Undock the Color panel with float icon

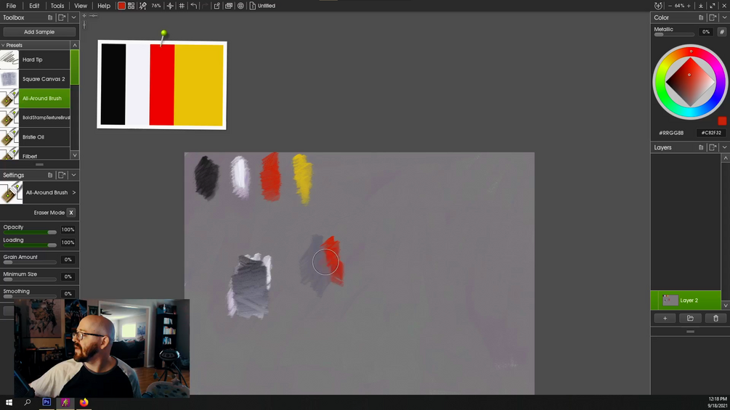(713, 17)
